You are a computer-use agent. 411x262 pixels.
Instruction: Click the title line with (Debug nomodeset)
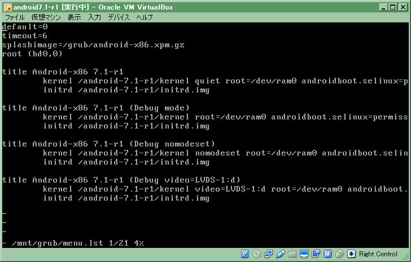click(108, 144)
